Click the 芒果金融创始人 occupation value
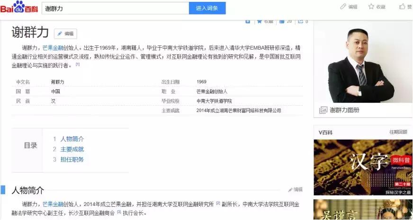413x220 pixels. coord(212,92)
